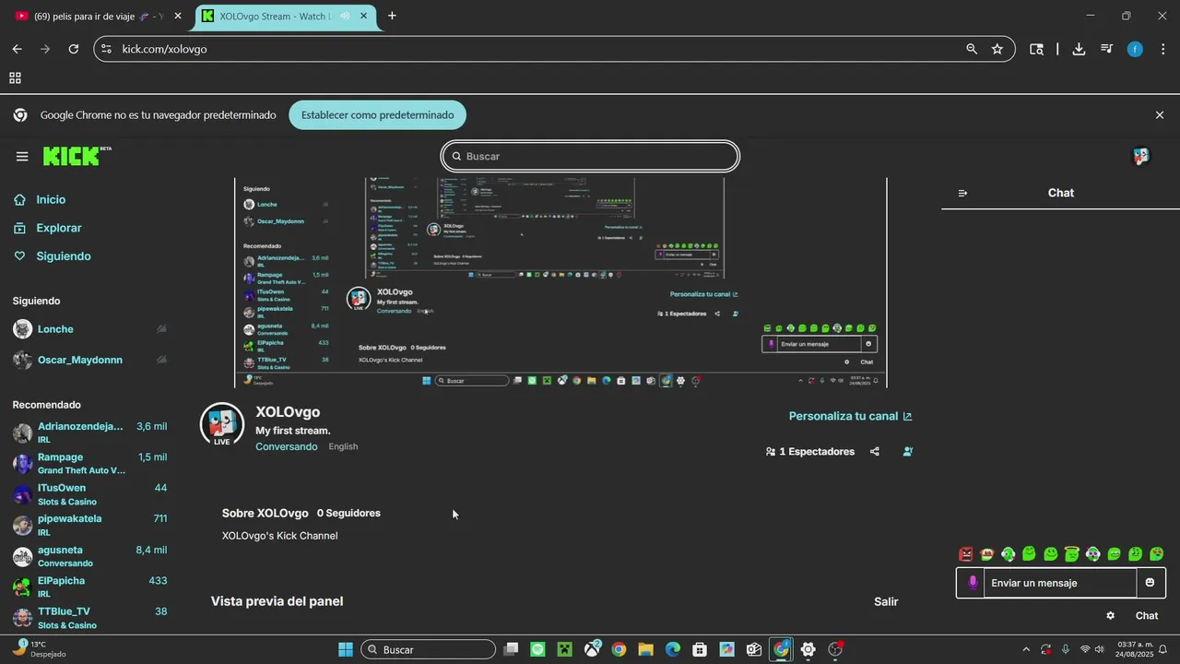Open the weather widget showing 13°C Despejado
Viewport: 1180px width, 664px height.
41,649
